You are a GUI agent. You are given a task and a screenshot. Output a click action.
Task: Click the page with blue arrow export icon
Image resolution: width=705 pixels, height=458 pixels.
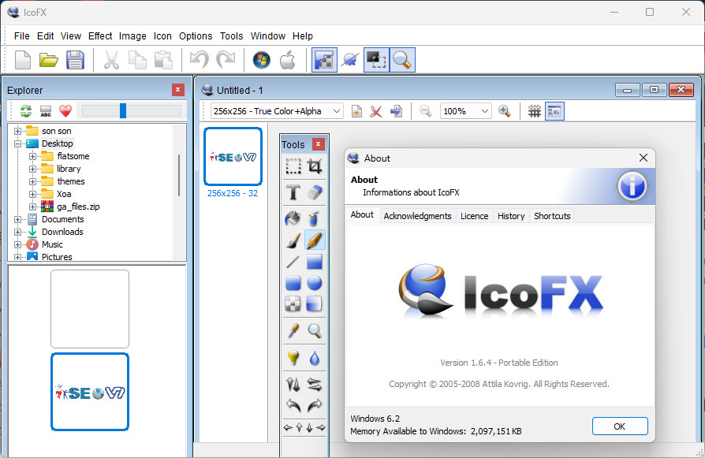point(396,111)
